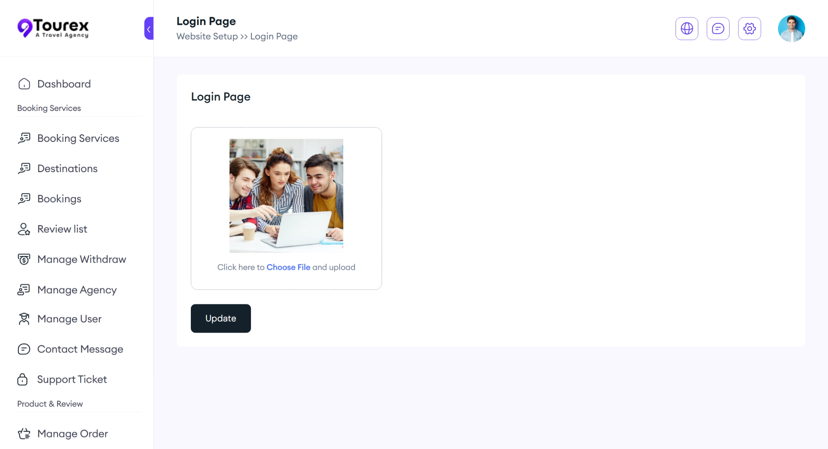
Task: Collapse the sidebar with purple arrow
Action: point(149,28)
